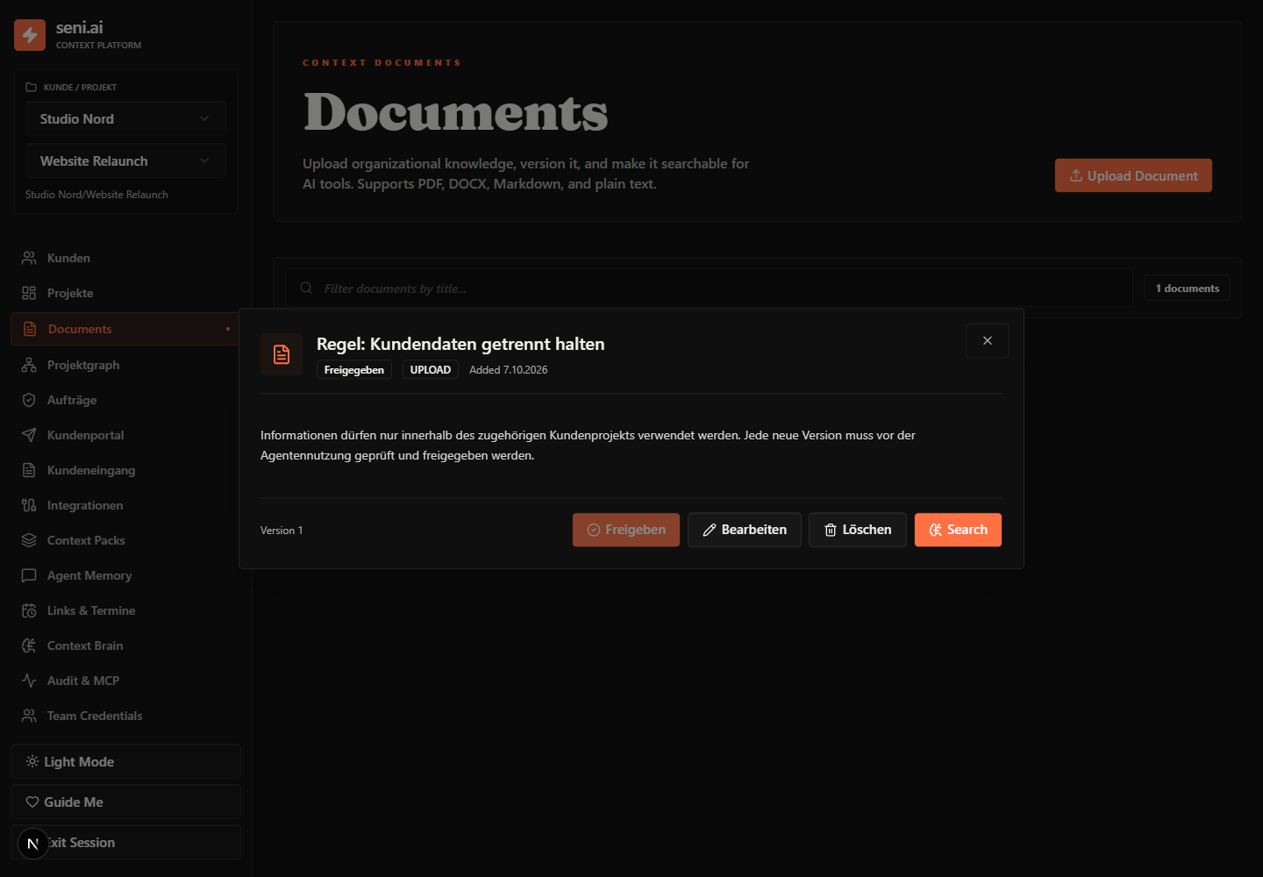Click the Freigegeben status badge
Viewport: 1263px width, 877px height.
pos(354,370)
